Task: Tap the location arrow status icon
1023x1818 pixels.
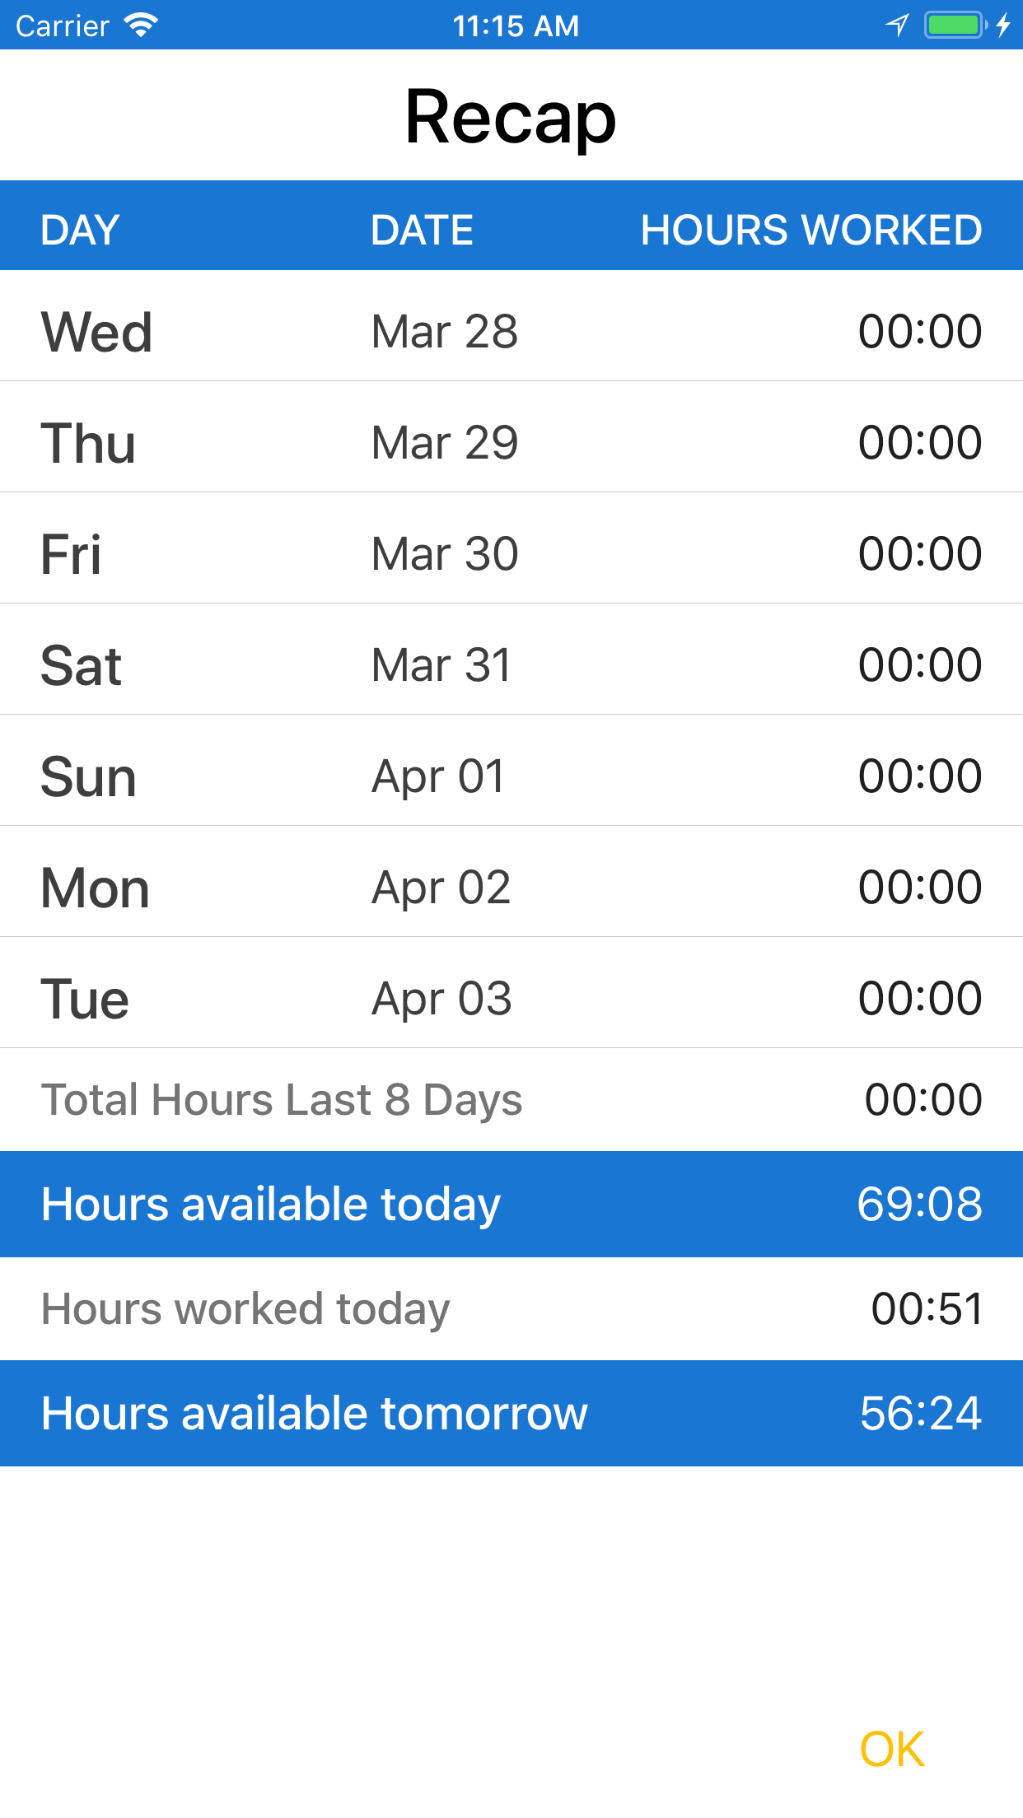Action: (x=897, y=26)
